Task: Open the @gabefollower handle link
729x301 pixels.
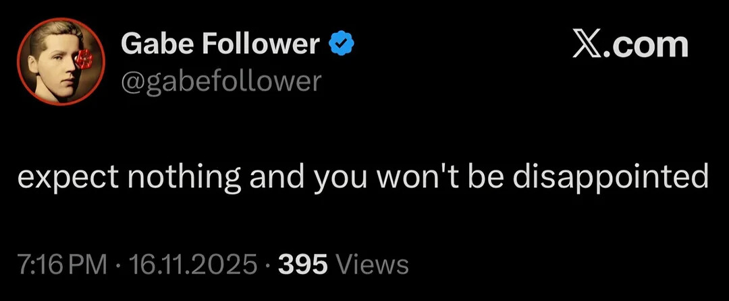Action: (x=221, y=81)
